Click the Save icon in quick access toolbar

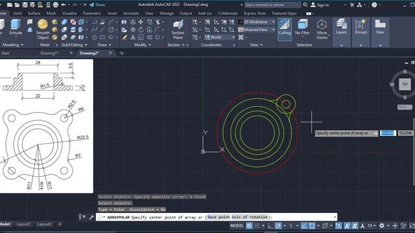25,5
